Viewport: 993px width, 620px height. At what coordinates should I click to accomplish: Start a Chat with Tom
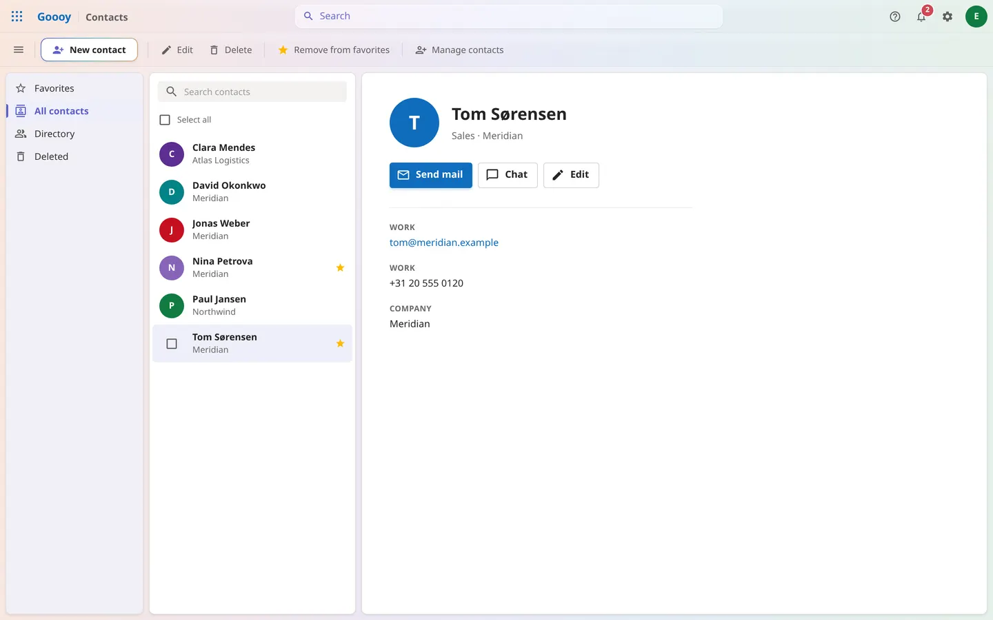[x=508, y=175]
